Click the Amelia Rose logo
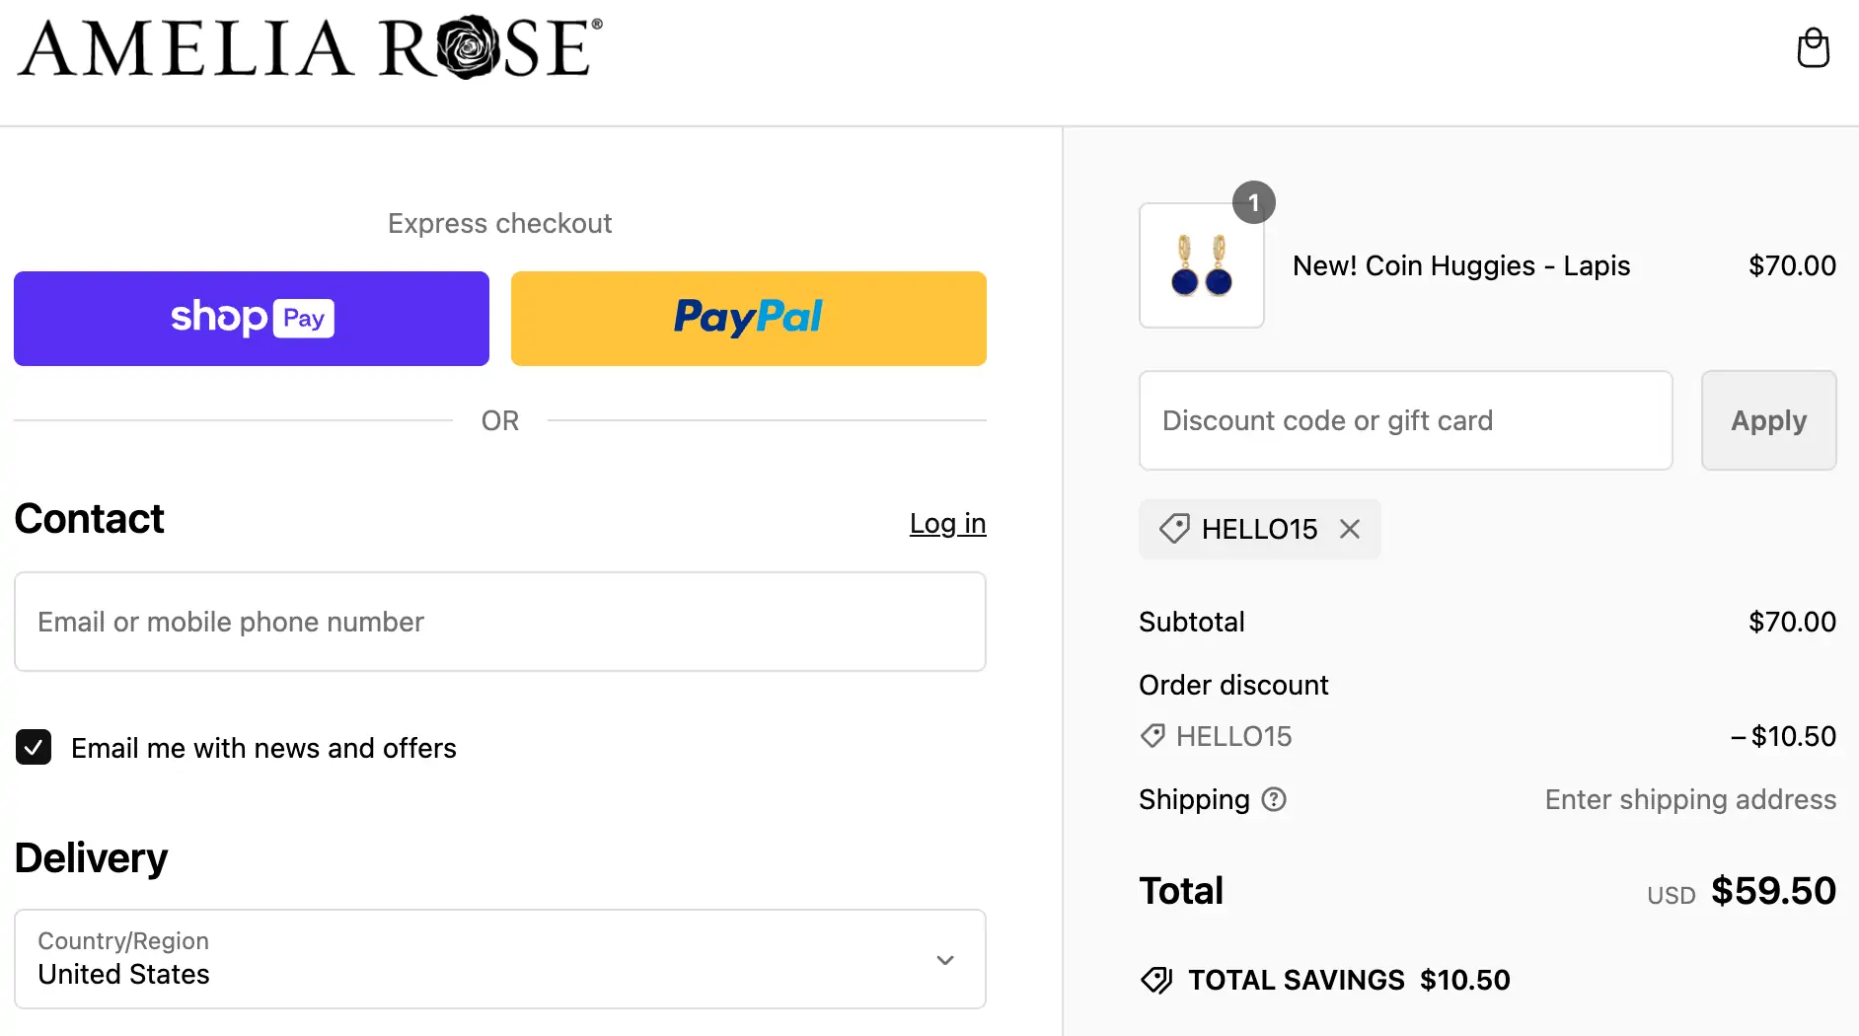The height and width of the screenshot is (1036, 1859). point(310,48)
